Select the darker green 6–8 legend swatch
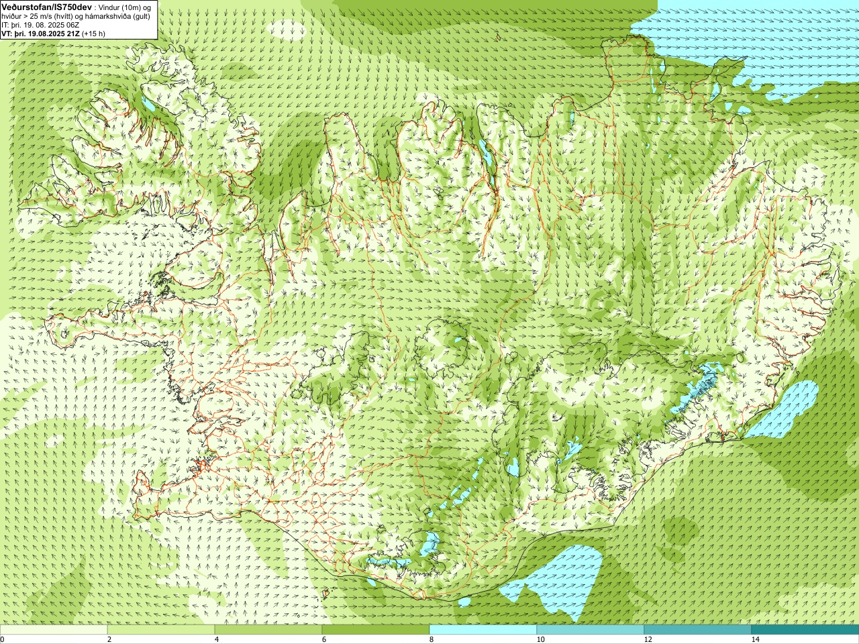859x644 pixels. tap(376, 630)
